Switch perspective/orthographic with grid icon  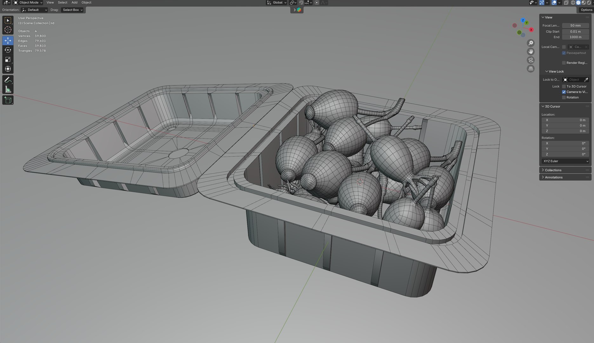tap(531, 69)
